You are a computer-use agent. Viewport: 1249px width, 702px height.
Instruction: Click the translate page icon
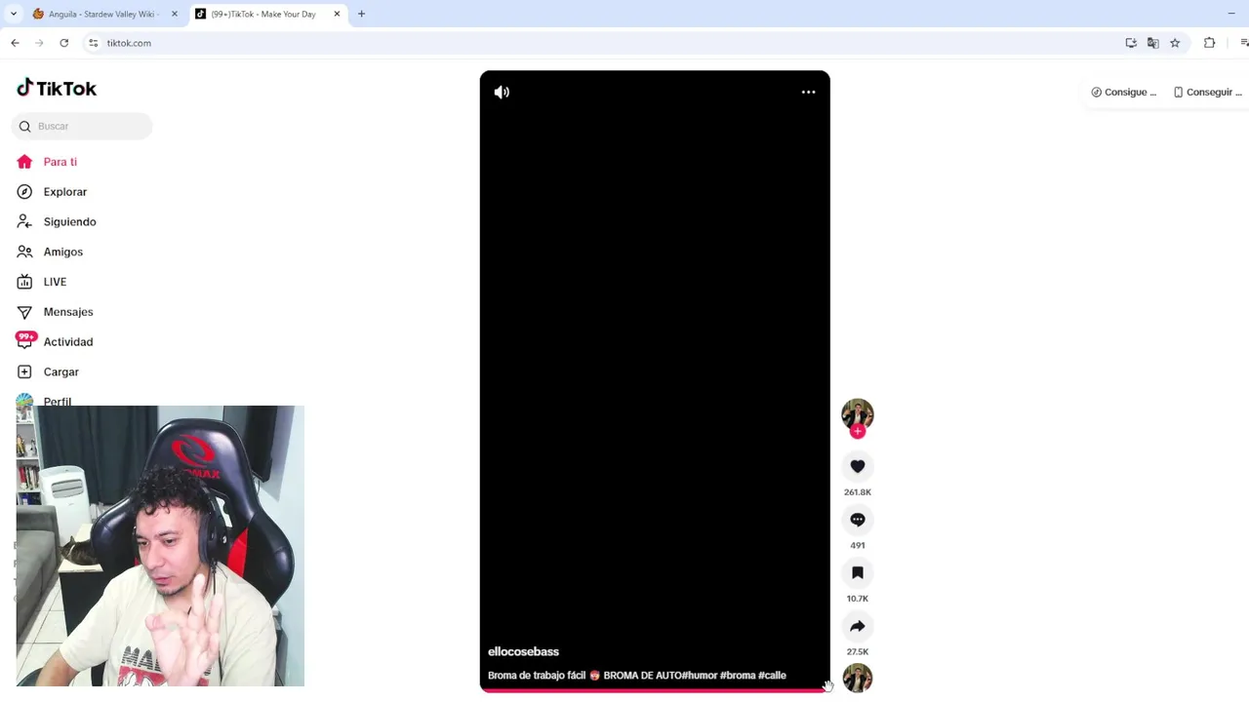[x=1152, y=43]
